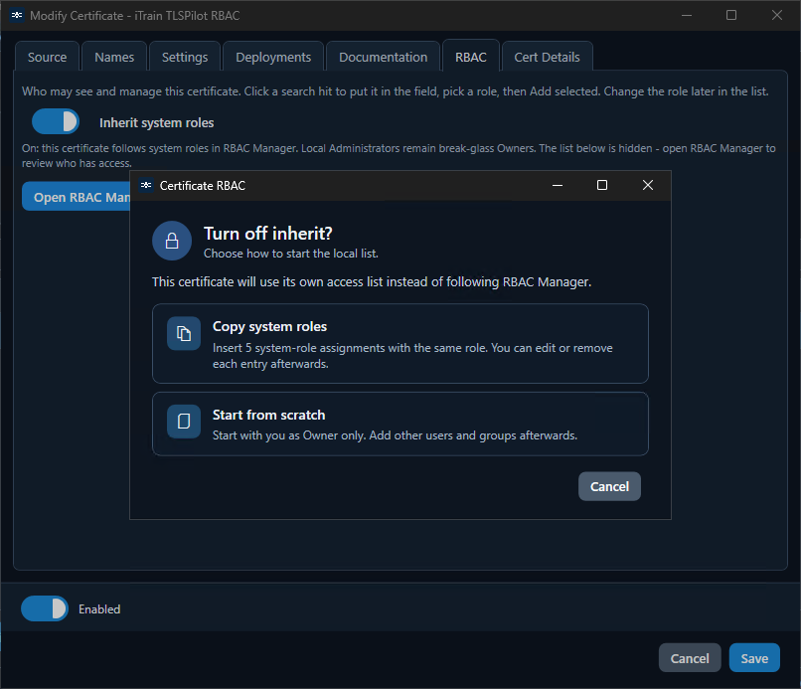Toggle the Inherit system roles switch
Viewport: 801px width, 689px height.
click(x=56, y=121)
